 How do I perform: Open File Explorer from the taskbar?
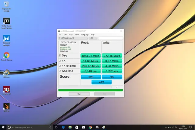pos(70,127)
